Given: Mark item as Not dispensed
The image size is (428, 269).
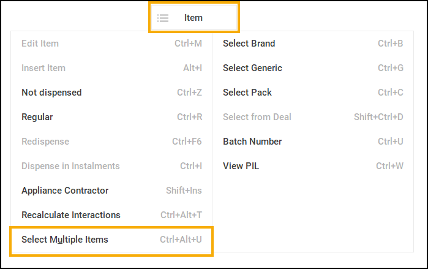Looking at the screenshot, I should 51,93.
